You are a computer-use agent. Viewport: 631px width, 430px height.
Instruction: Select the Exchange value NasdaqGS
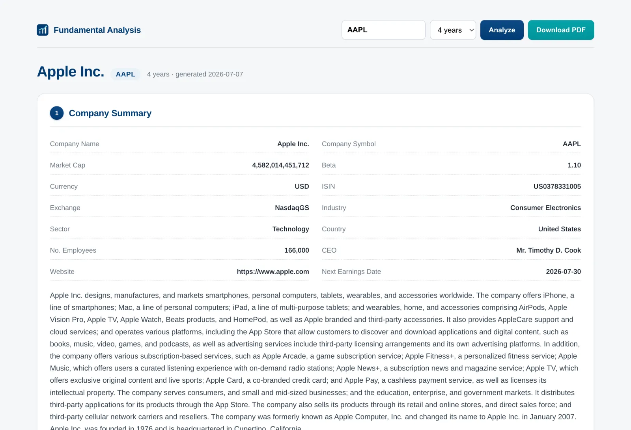pyautogui.click(x=292, y=208)
